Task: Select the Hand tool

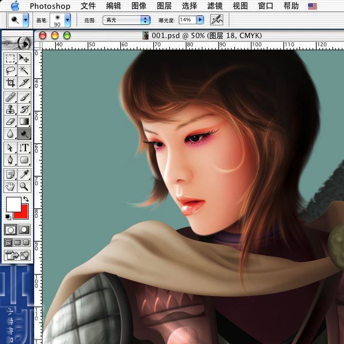Action: [10, 186]
